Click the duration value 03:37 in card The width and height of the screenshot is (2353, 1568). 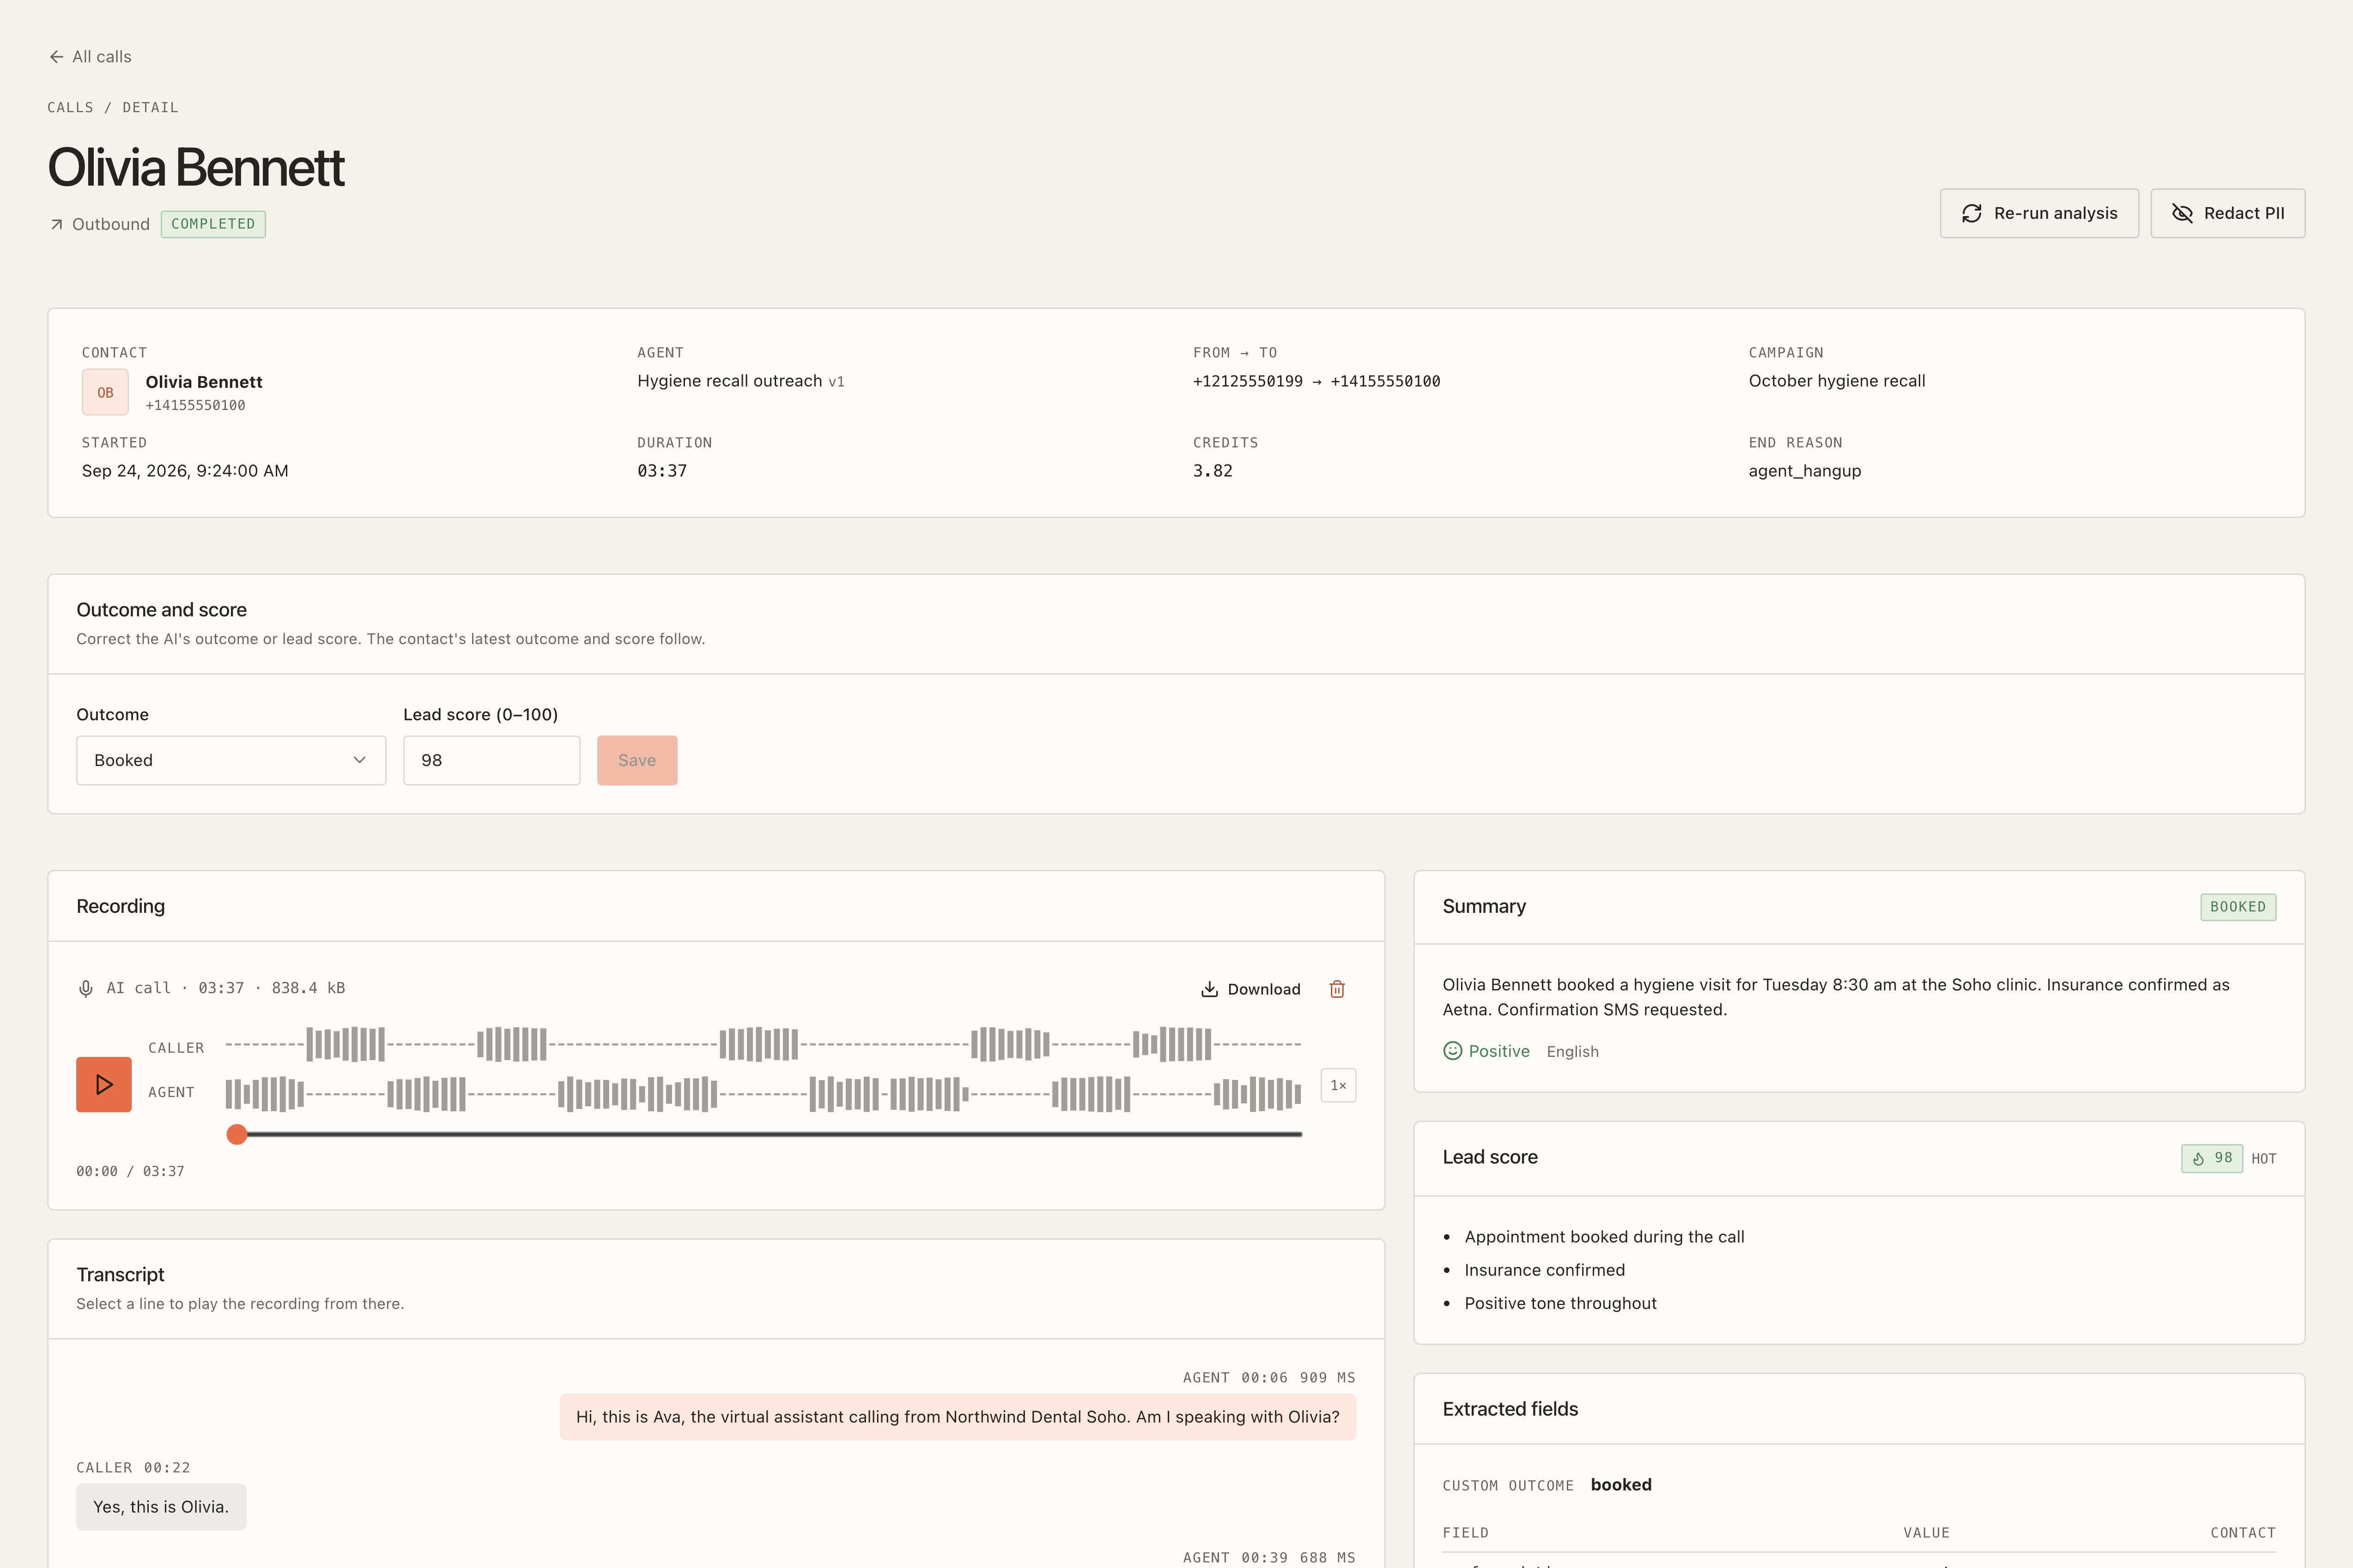pyautogui.click(x=662, y=471)
